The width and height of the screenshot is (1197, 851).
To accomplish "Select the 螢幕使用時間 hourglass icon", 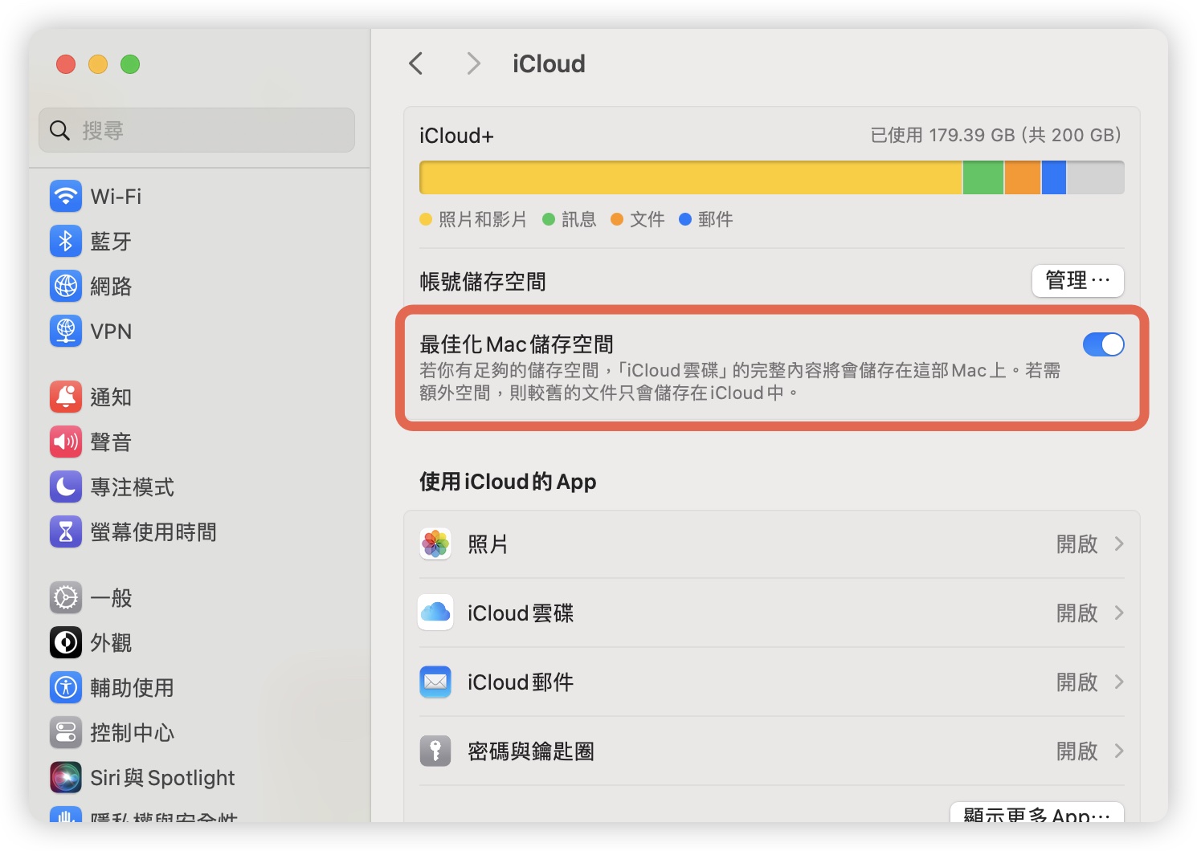I will coord(66,531).
